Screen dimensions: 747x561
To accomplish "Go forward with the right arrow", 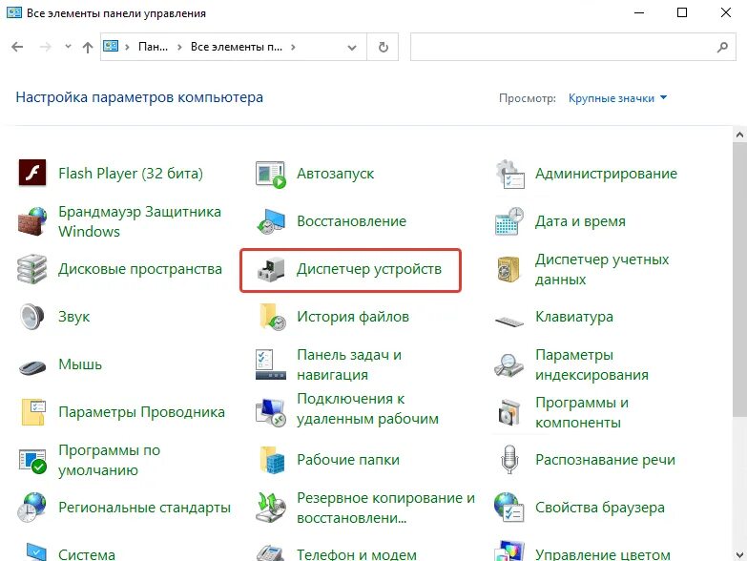I will click(45, 47).
